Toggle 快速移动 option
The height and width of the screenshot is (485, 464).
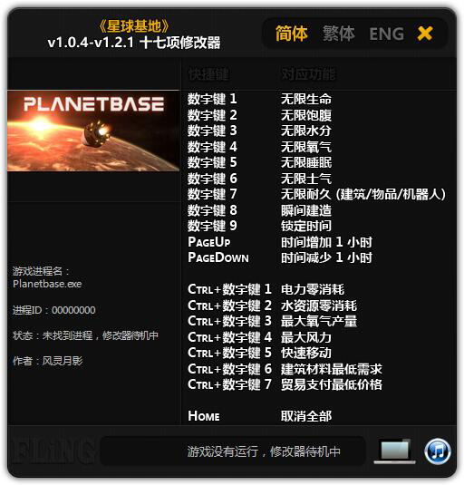click(x=306, y=353)
